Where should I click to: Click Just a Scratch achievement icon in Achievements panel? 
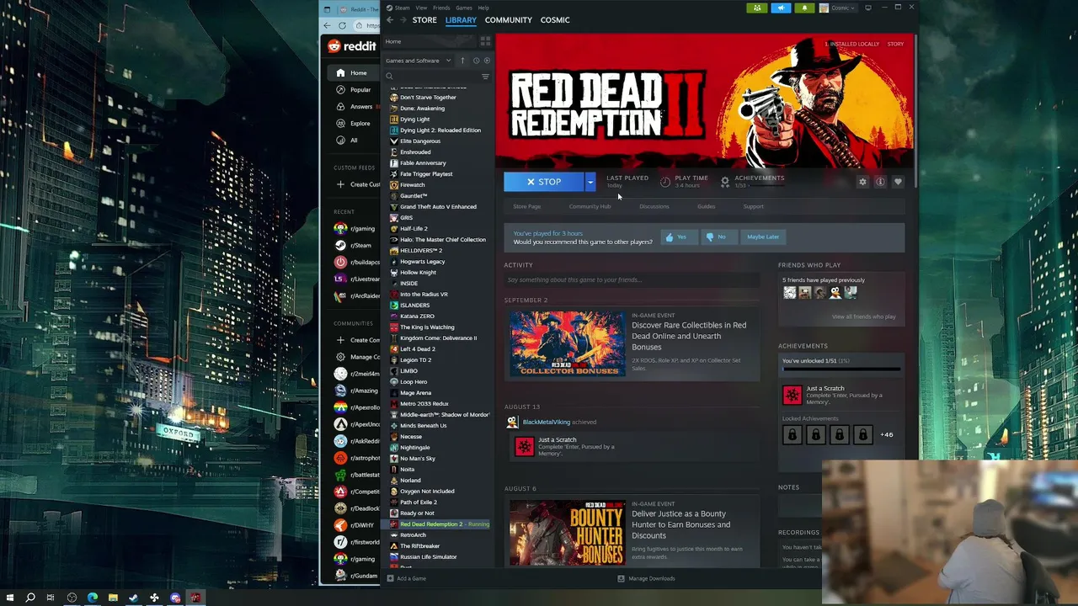coord(792,395)
